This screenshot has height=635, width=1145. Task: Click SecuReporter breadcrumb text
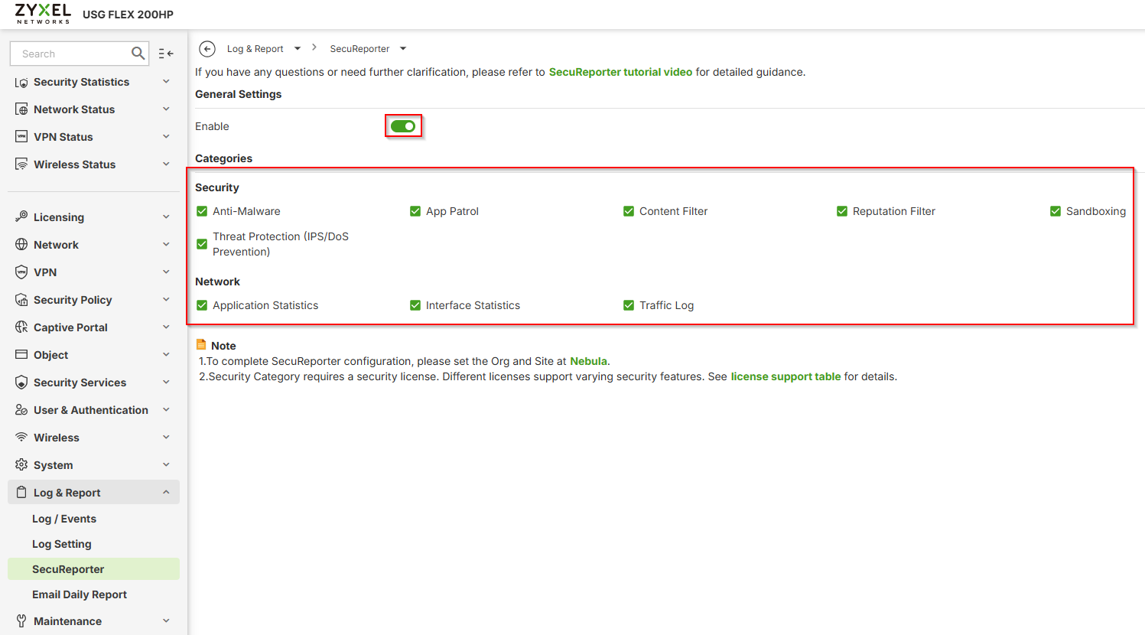pos(359,49)
